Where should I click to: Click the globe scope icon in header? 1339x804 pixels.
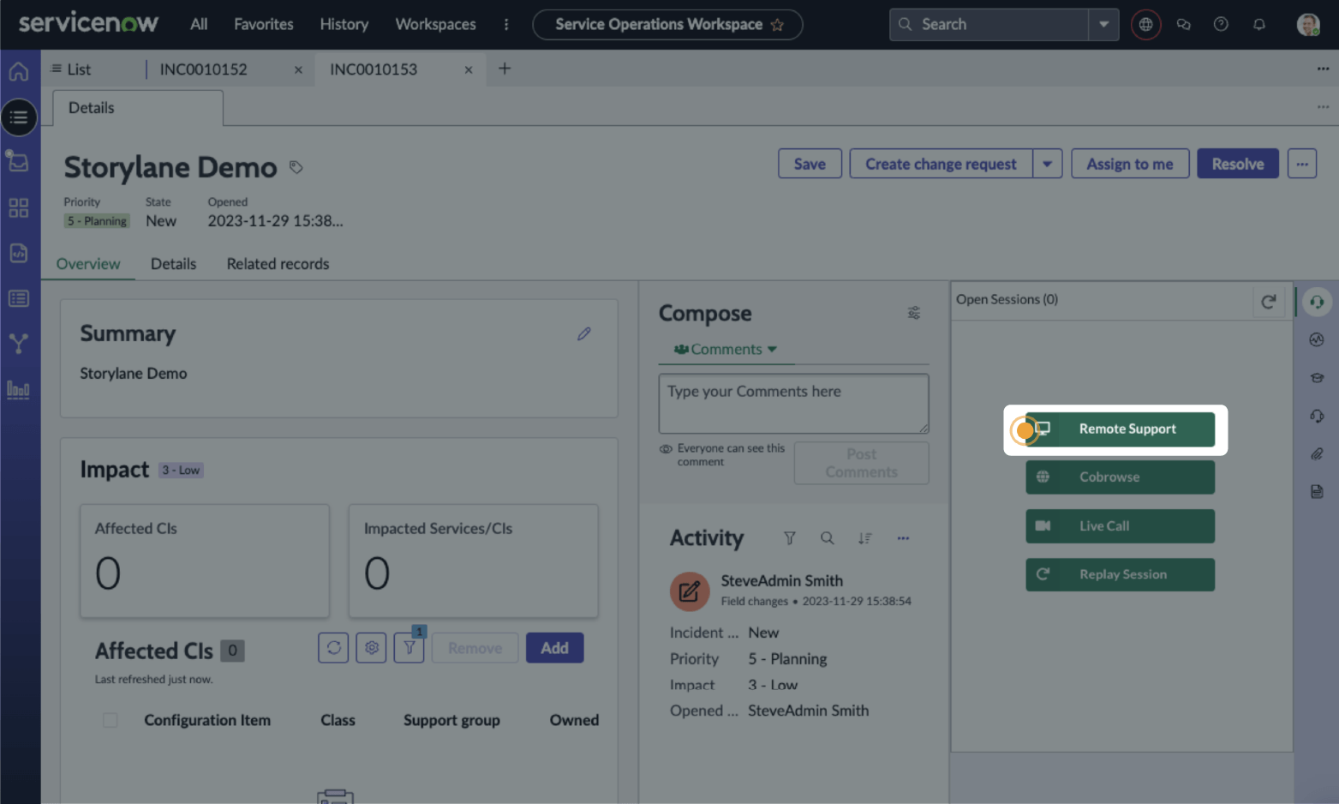1145,24
